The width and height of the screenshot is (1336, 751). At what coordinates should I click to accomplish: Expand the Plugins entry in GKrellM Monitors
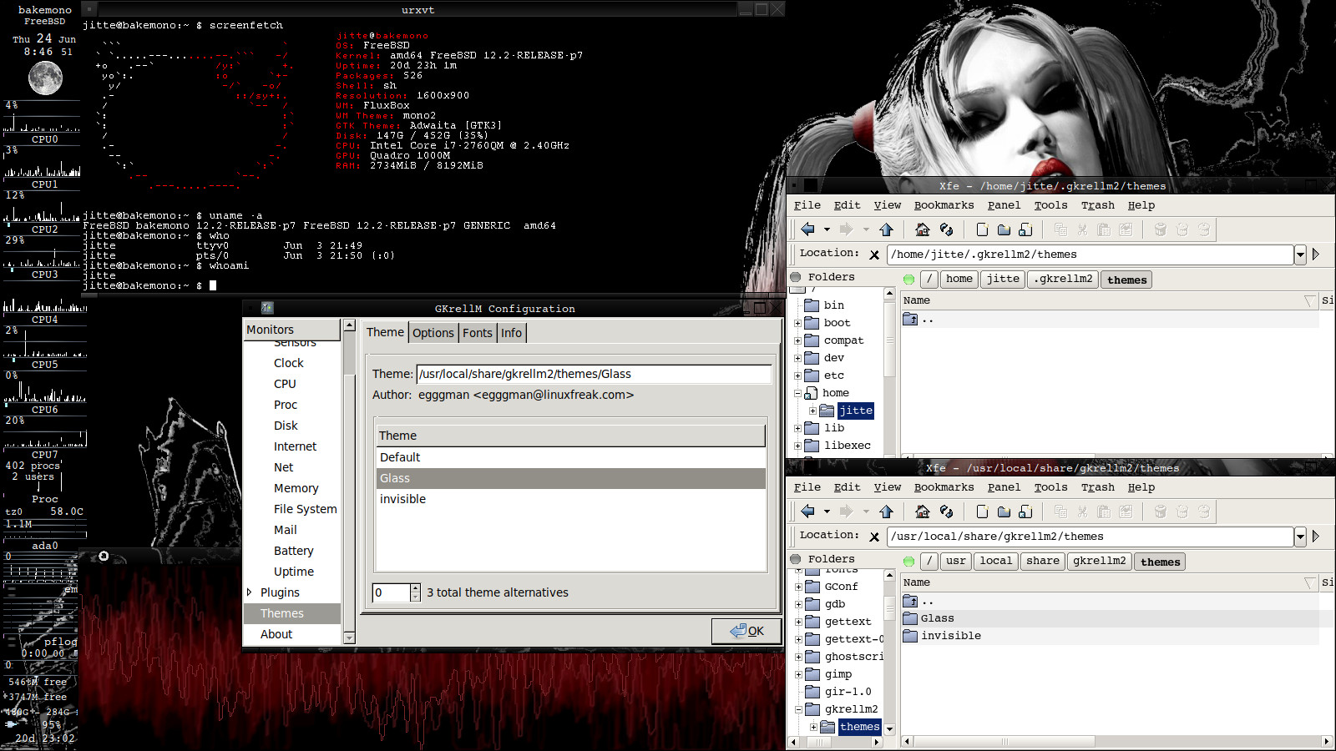pyautogui.click(x=250, y=592)
